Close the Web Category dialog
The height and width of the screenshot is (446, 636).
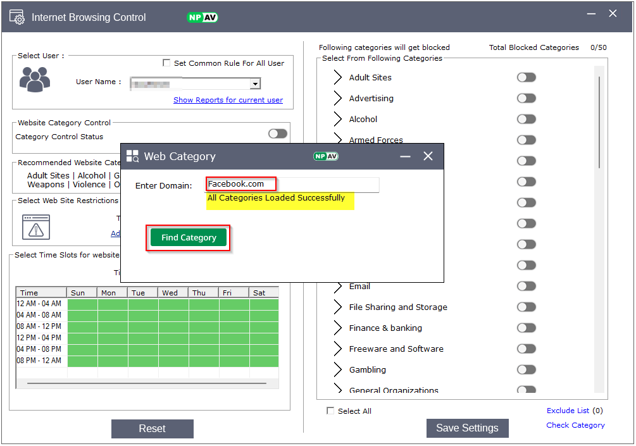428,156
